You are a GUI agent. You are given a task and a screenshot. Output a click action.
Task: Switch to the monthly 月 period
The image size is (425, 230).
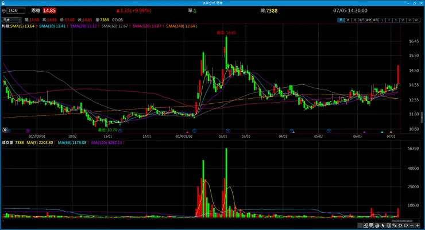coord(355,20)
